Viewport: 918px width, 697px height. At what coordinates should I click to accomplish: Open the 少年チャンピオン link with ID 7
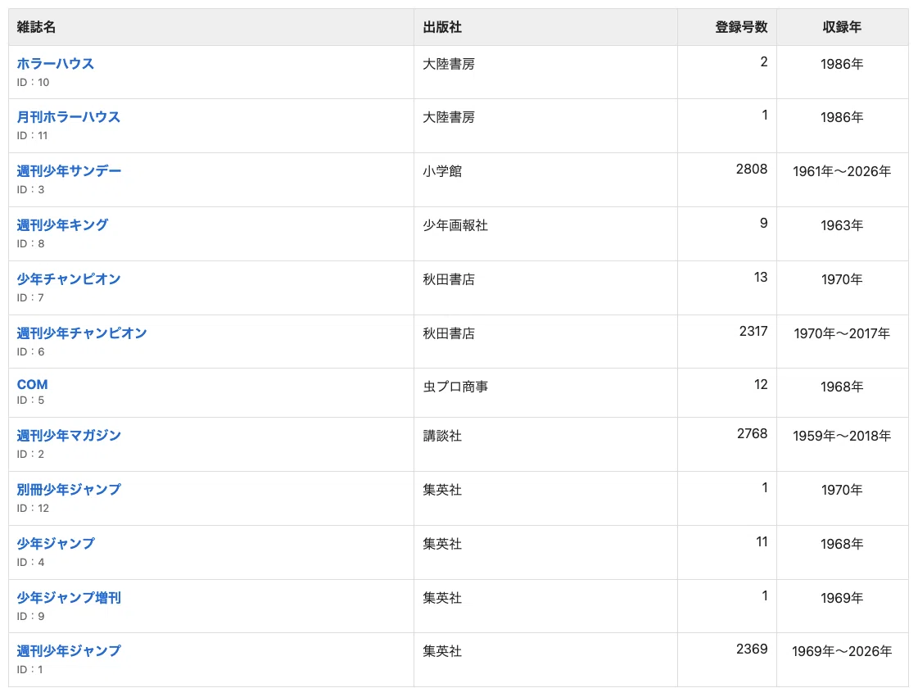coord(69,278)
